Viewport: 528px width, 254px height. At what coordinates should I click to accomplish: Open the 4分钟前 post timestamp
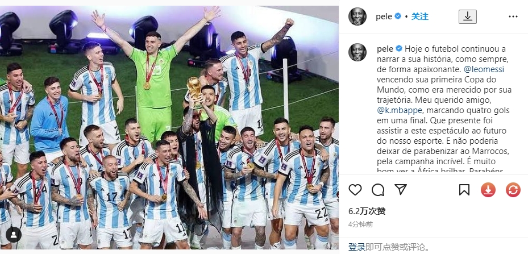(361, 224)
